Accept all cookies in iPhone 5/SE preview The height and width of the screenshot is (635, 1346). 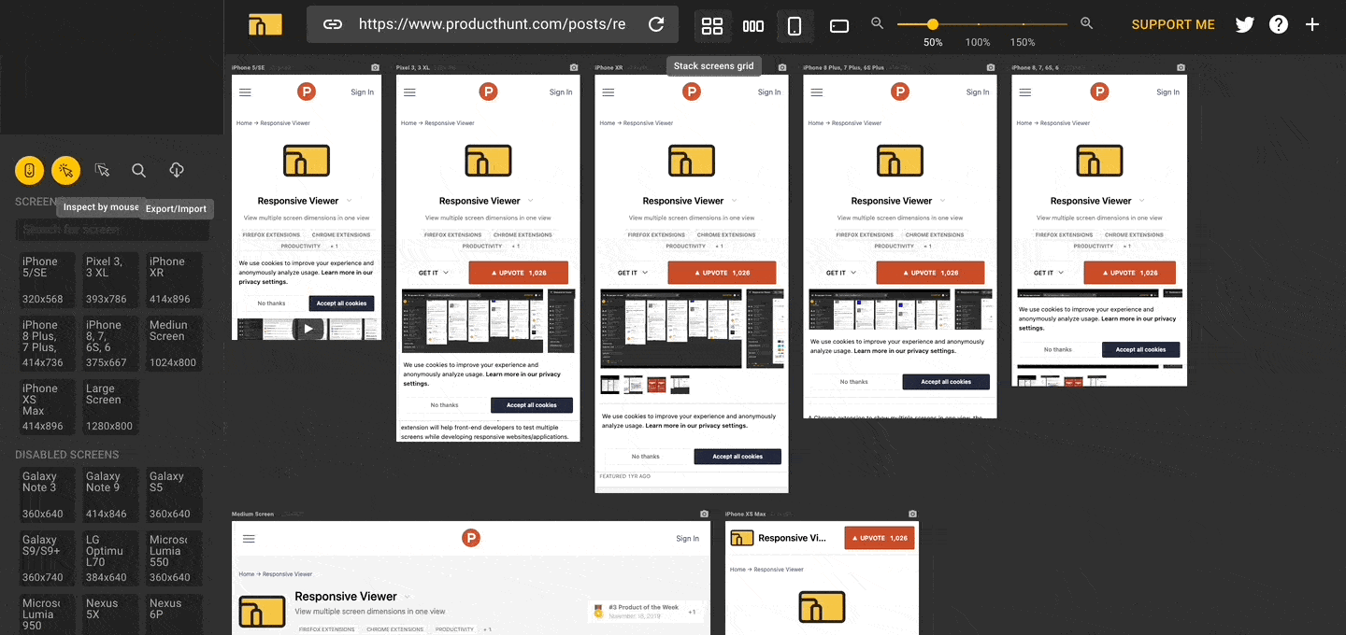pos(341,303)
